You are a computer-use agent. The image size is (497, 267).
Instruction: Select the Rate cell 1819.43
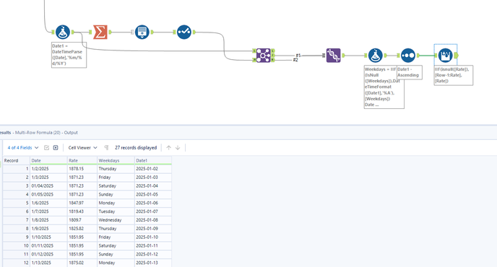click(82, 211)
